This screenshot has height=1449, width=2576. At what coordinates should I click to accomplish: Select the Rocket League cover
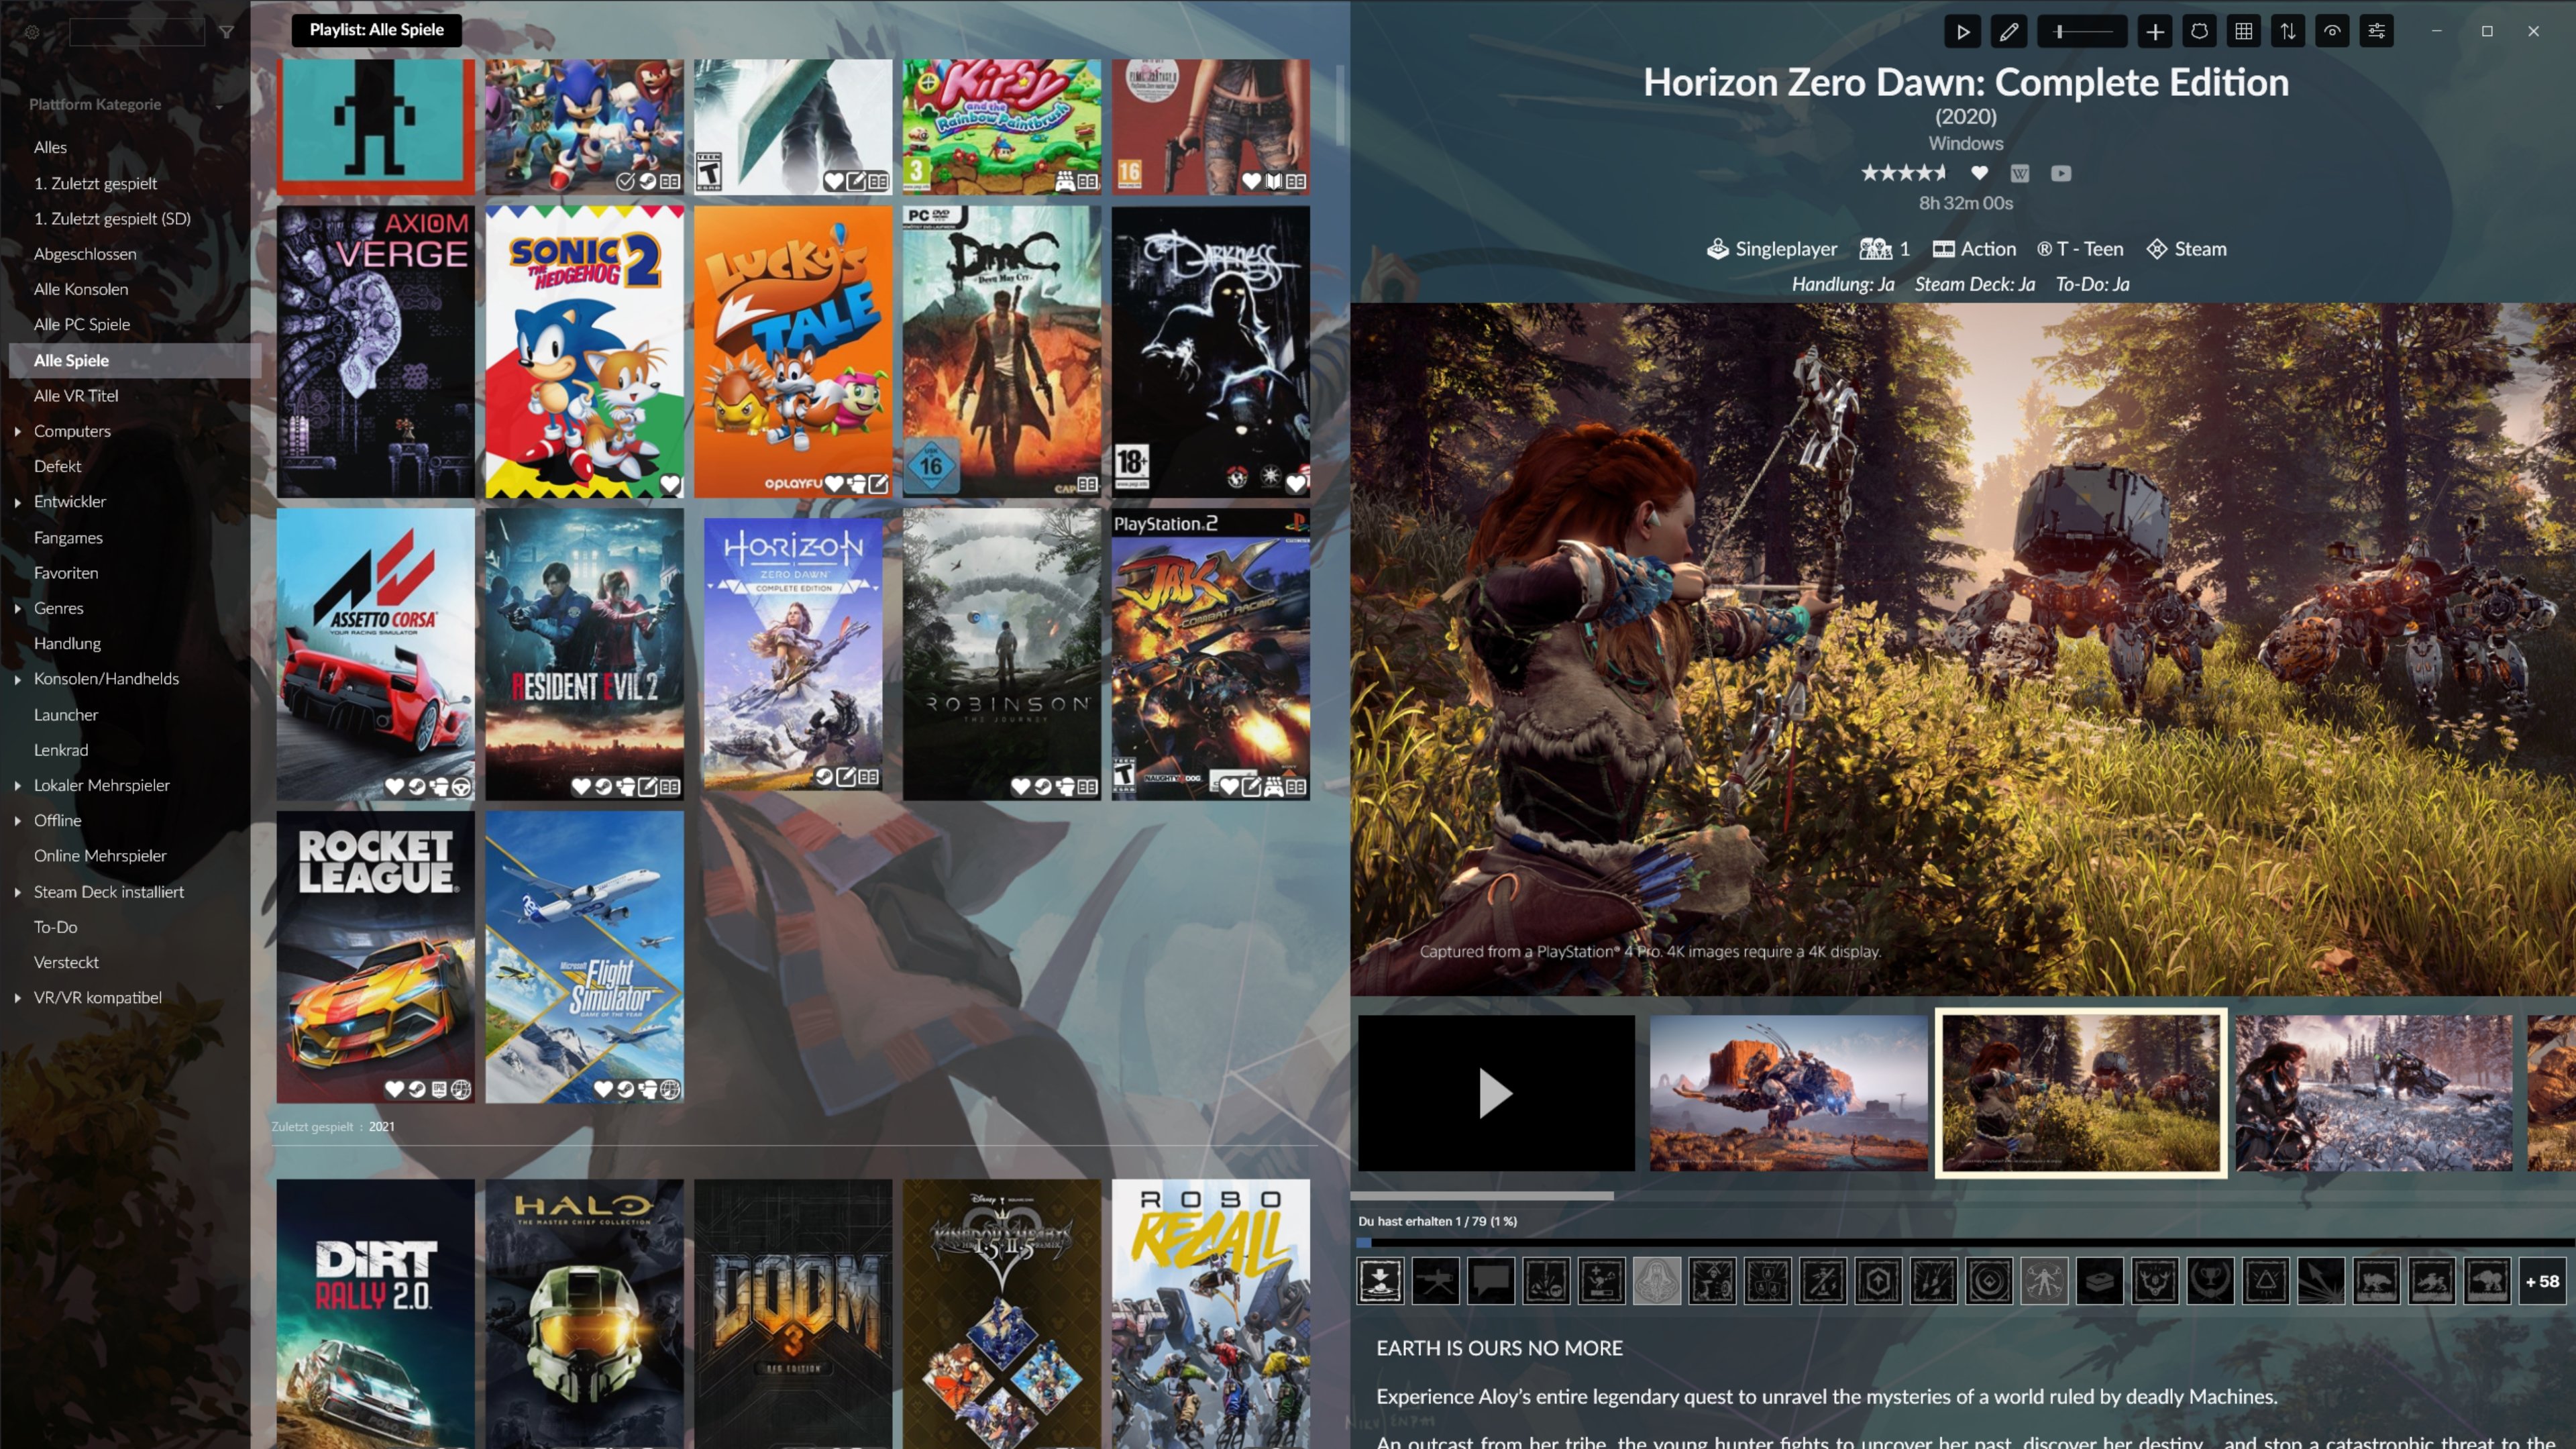pyautogui.click(x=376, y=957)
